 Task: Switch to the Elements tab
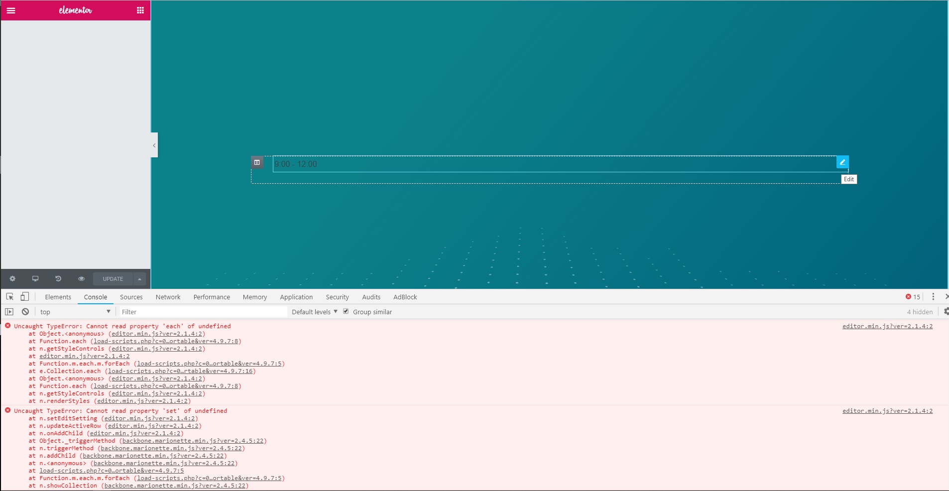[x=58, y=297]
